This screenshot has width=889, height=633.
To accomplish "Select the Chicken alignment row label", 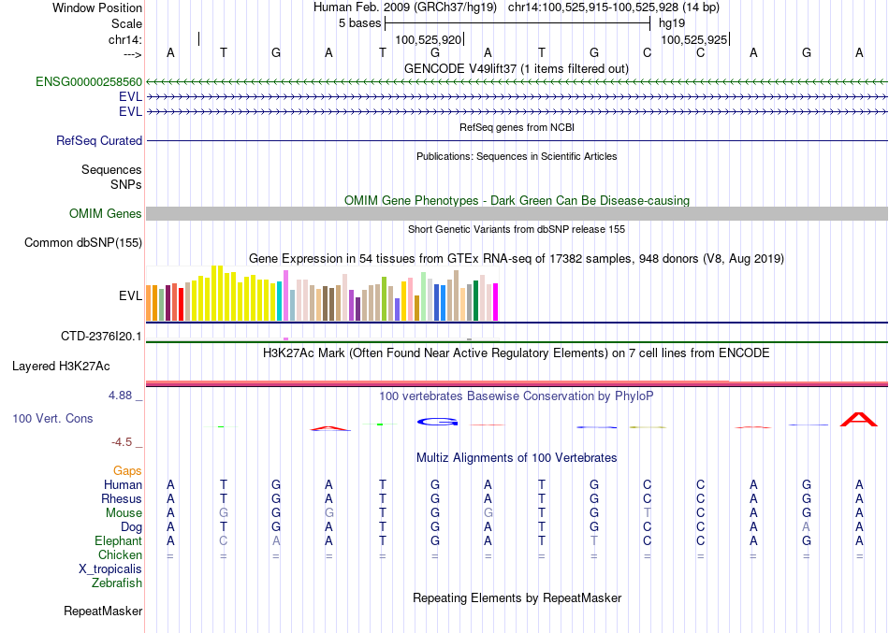I will (120, 554).
